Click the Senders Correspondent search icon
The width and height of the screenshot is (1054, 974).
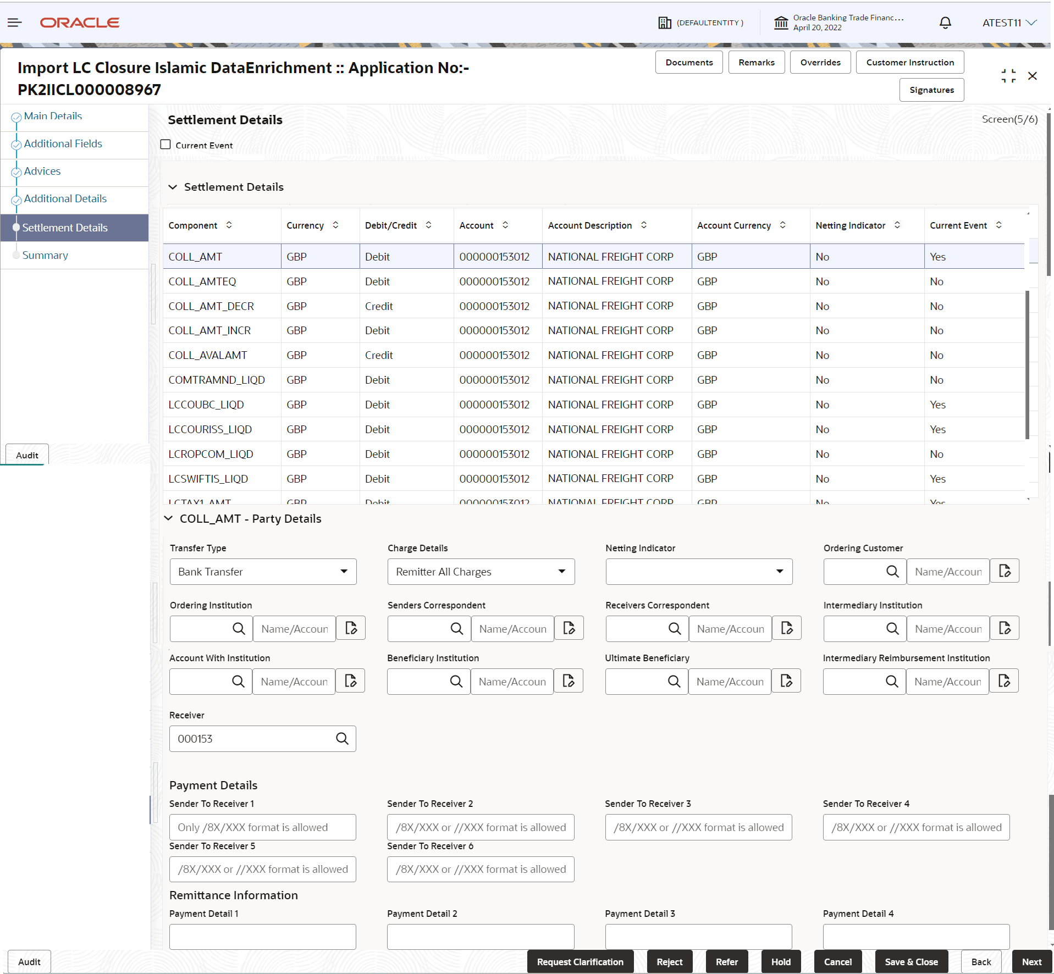coord(456,628)
